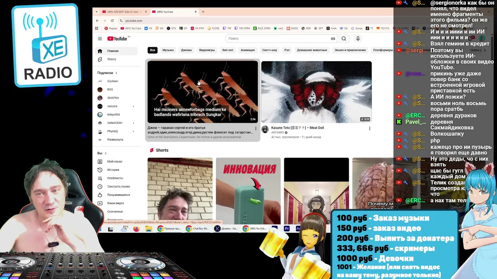Screen dimensions: 497x279
Task: Open File Explorer from the taskbar
Action: tap(148, 229)
